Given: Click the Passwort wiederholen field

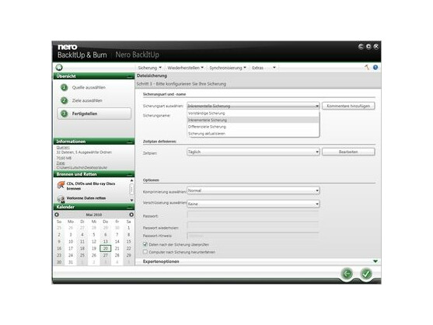Looking at the screenshot, I should pyautogui.click(x=253, y=225).
